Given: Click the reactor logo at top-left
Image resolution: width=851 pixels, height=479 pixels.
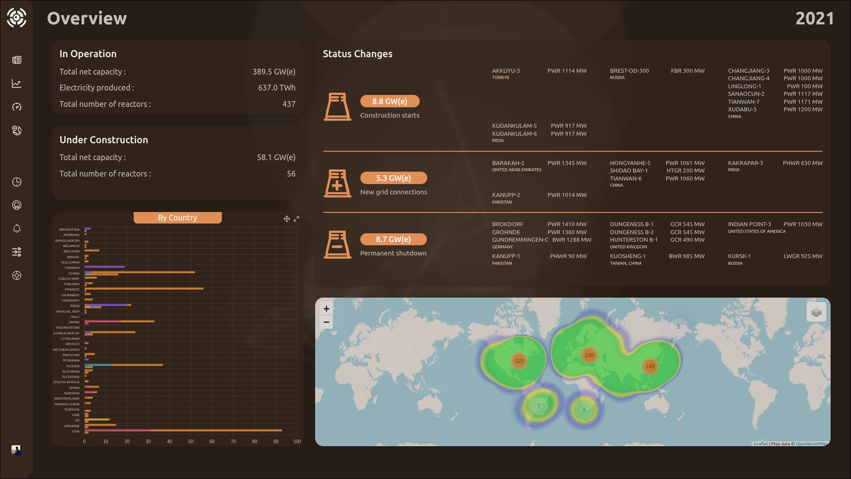Looking at the screenshot, I should click(17, 18).
